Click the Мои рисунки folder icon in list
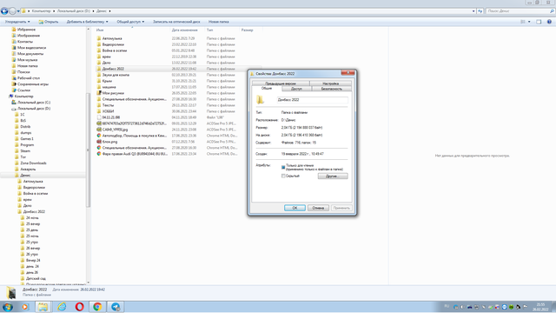The height and width of the screenshot is (313, 556). coord(99,93)
